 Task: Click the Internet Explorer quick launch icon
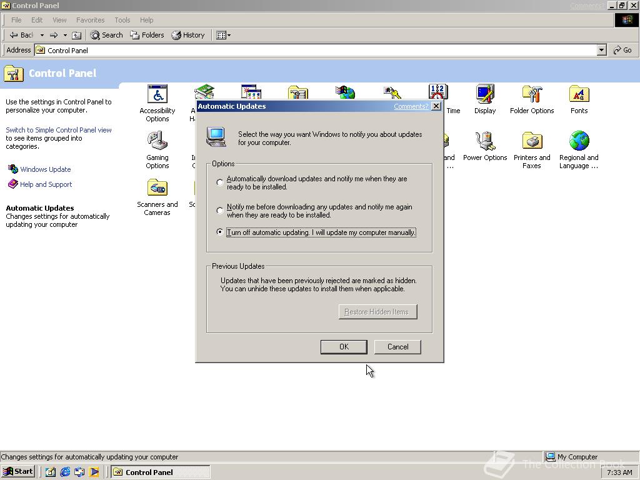[65, 472]
